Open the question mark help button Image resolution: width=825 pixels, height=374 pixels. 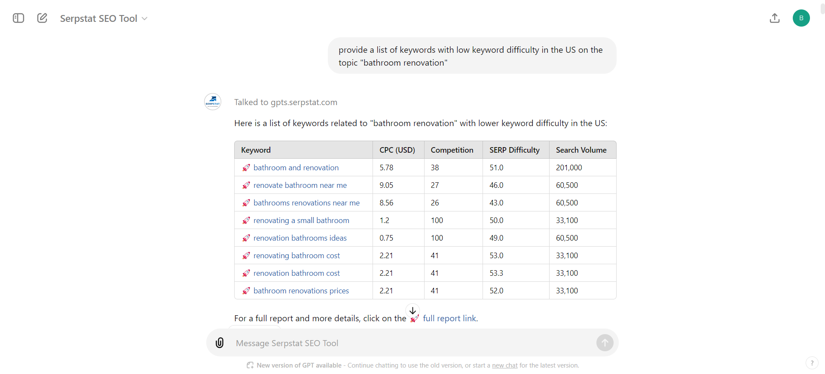point(812,363)
